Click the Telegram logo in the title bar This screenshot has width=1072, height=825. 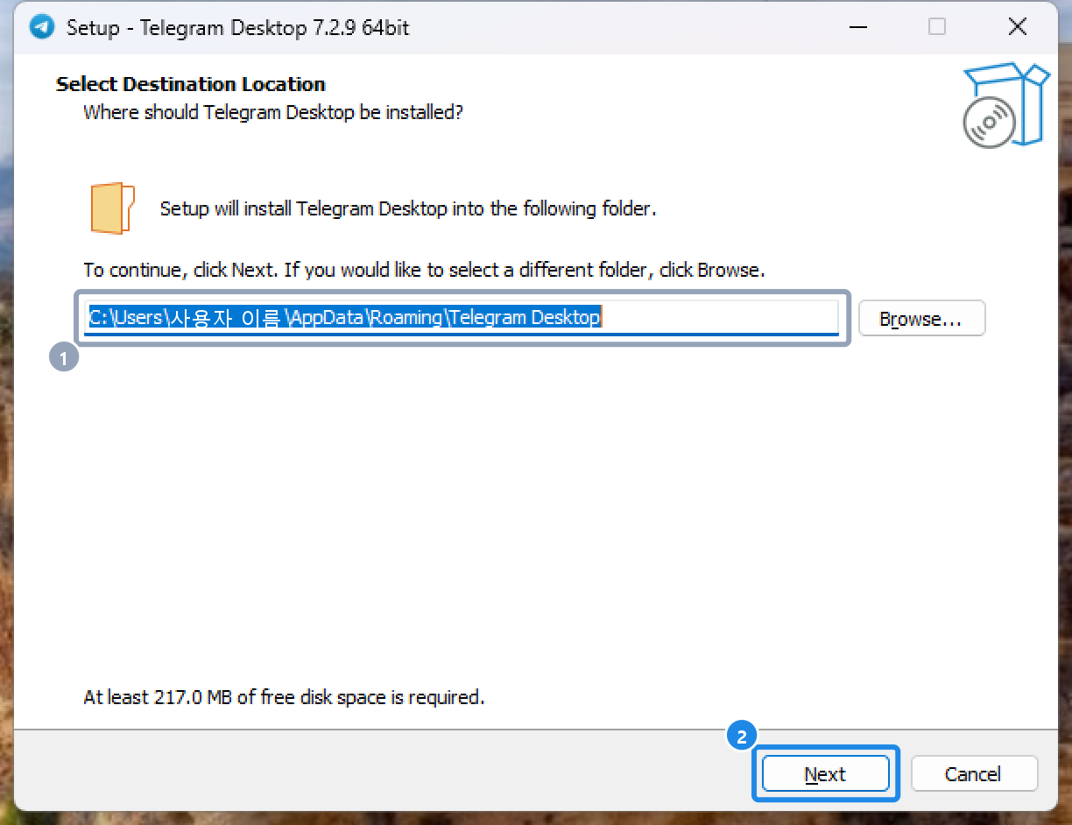click(x=41, y=27)
